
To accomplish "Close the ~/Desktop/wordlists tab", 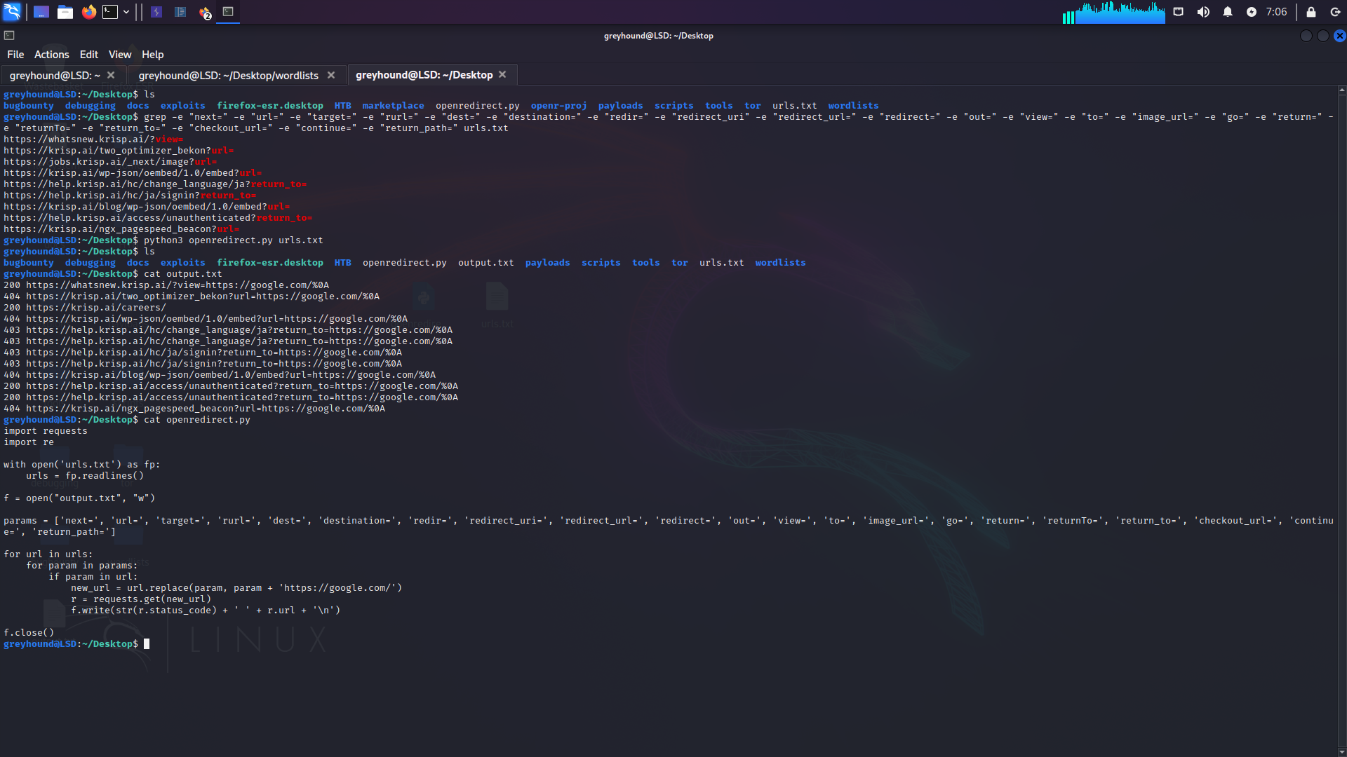I will coord(331,75).
